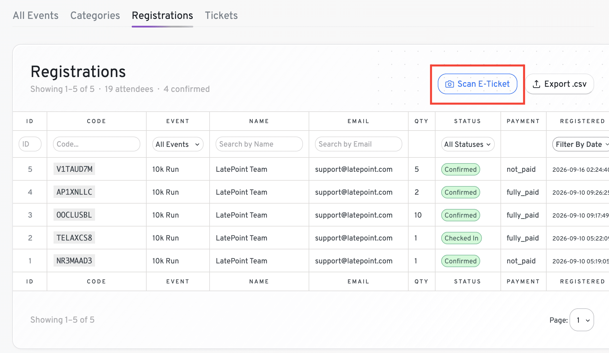Click registration code OOCLUSBL

pos(74,215)
